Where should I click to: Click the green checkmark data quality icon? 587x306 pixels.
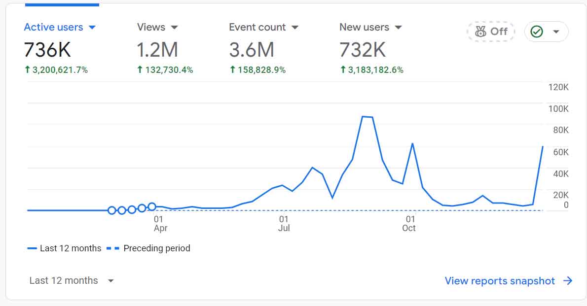coord(537,32)
